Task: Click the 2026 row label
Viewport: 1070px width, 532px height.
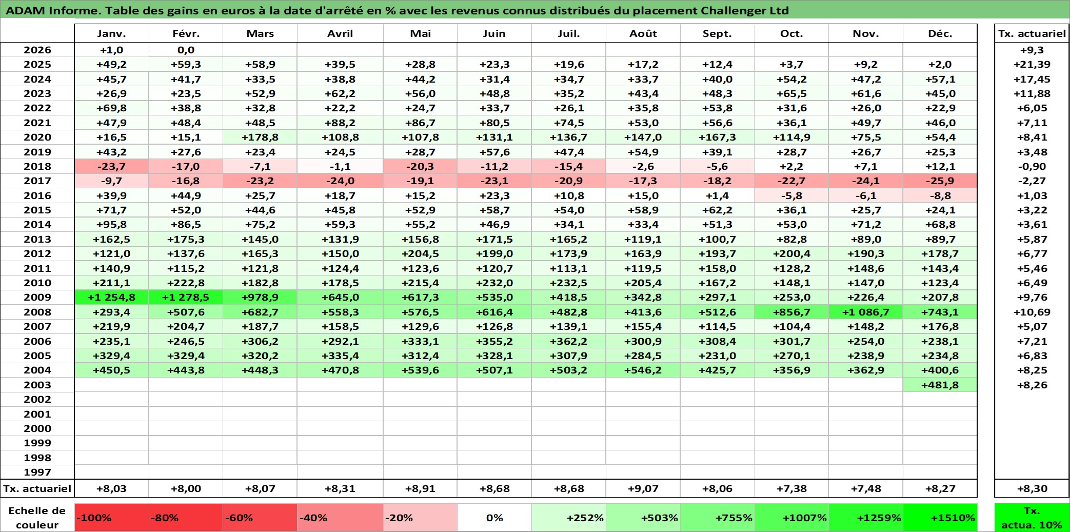Action: pyautogui.click(x=37, y=50)
